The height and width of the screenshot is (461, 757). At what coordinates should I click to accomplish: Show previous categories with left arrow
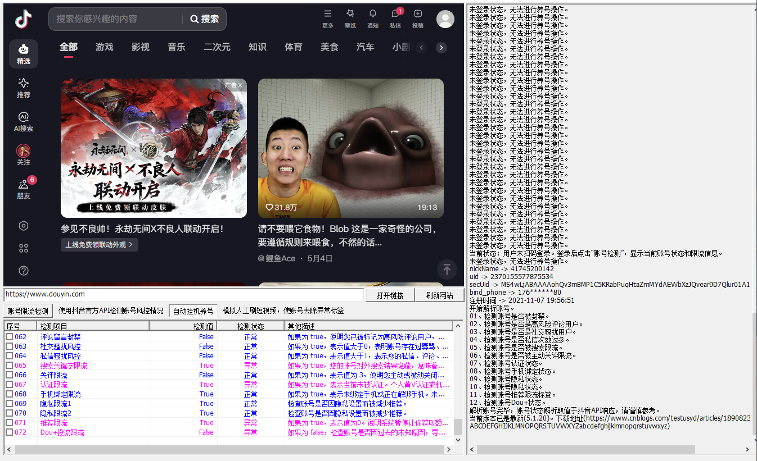[422, 48]
